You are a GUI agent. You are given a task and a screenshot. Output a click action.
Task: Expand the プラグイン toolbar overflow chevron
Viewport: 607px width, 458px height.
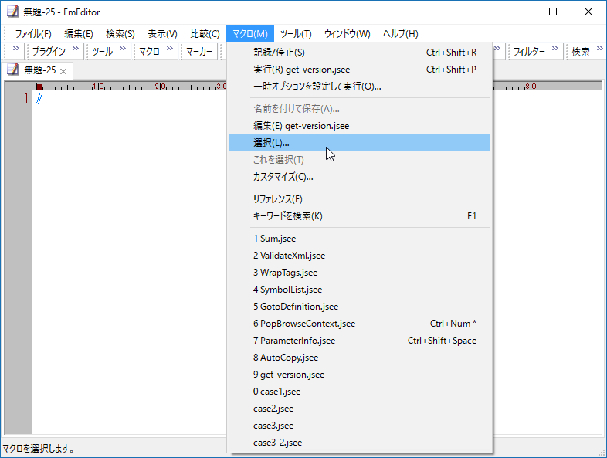(76, 49)
